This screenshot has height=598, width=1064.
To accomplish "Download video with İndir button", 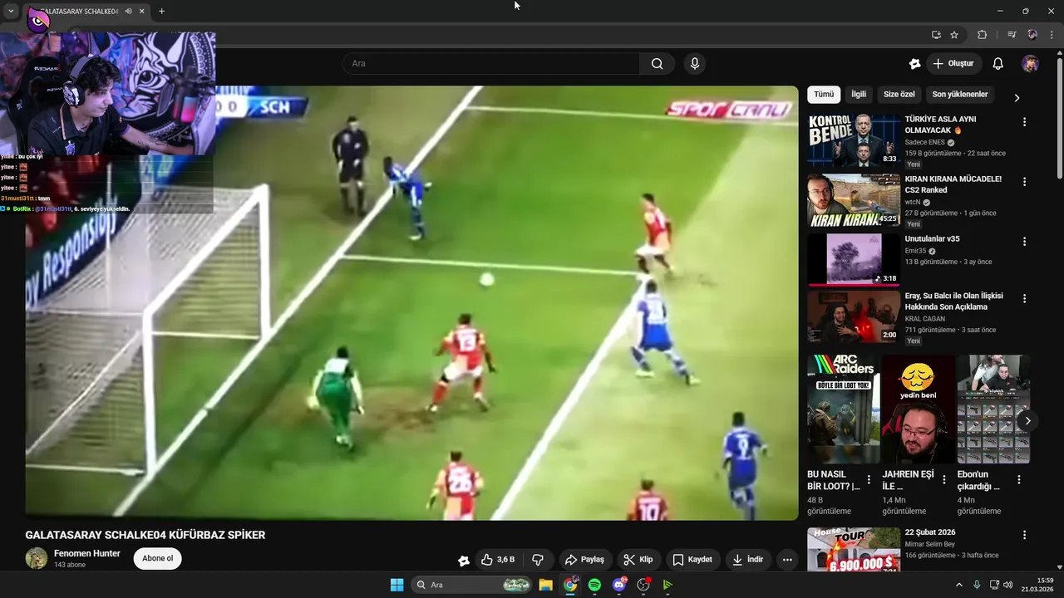I will pyautogui.click(x=747, y=560).
